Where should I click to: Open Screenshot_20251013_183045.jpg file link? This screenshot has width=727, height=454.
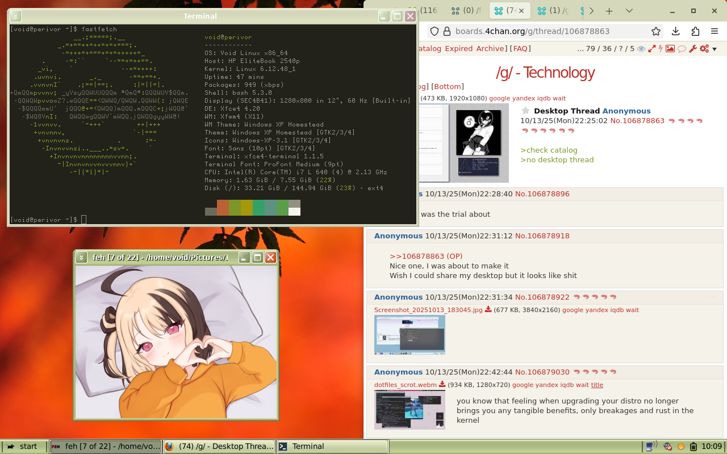(x=428, y=310)
